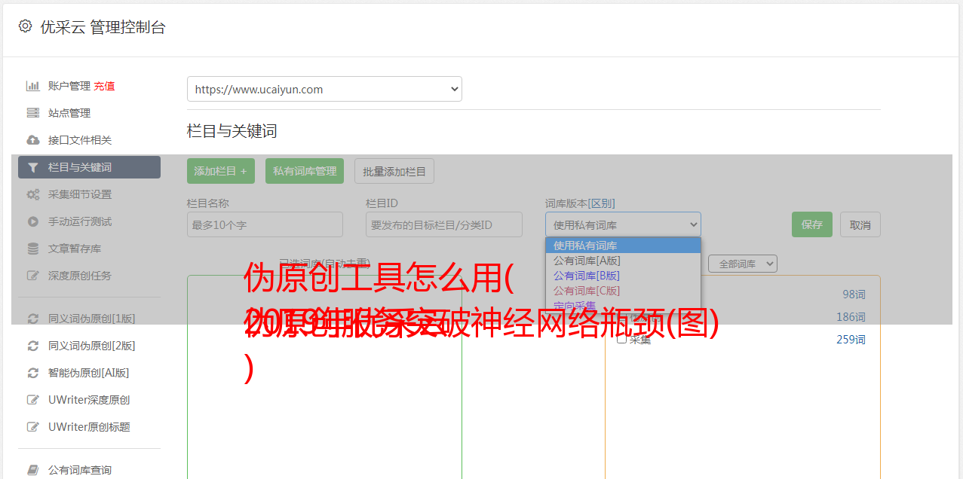The width and height of the screenshot is (963, 479).
Task: Click the green 添加栏目 + button
Action: click(221, 171)
